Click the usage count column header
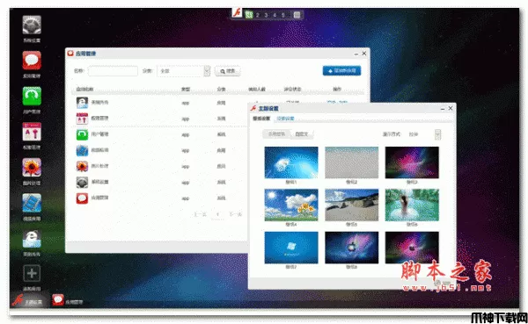This screenshot has width=528, height=324. point(257,89)
